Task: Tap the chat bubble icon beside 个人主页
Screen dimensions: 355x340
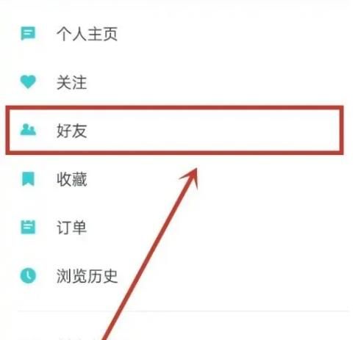Action: pyautogui.click(x=28, y=34)
